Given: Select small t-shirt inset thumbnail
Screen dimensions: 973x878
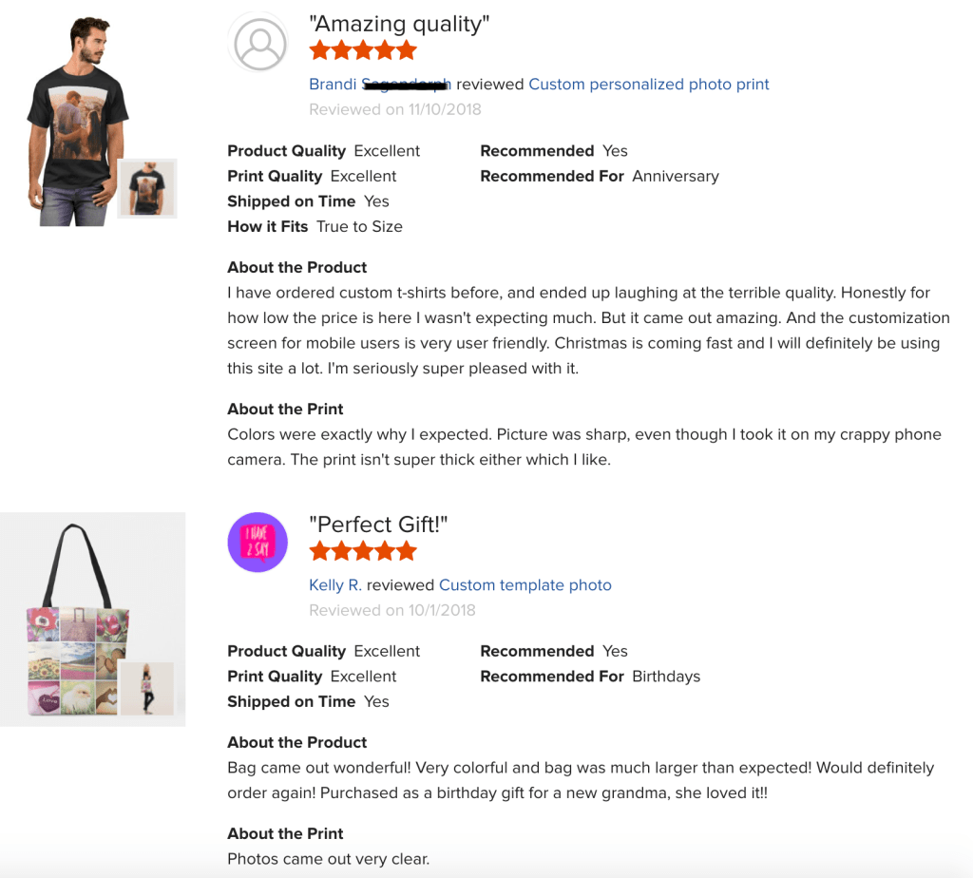Looking at the screenshot, I should (147, 188).
